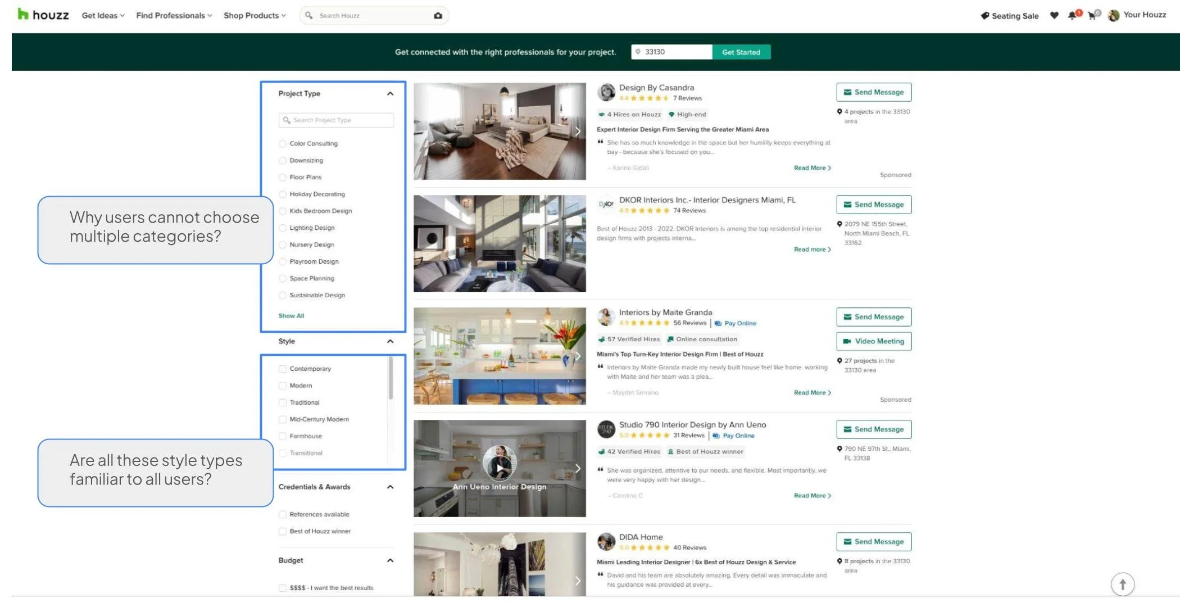Enable the Farmhouse style filter
This screenshot has width=1180, height=607.
[x=283, y=436]
